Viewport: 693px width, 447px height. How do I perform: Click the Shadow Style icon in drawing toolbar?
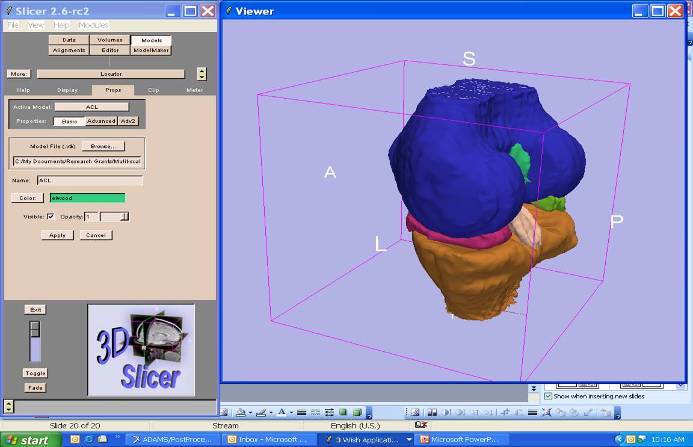343,413
